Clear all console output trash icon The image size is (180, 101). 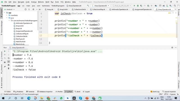coord(9,68)
